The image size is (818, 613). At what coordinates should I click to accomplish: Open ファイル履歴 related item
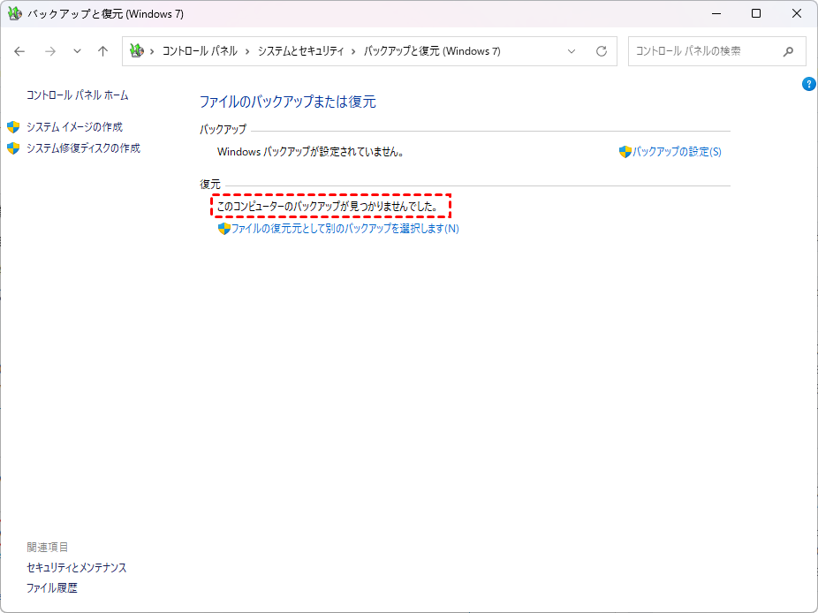pos(52,588)
